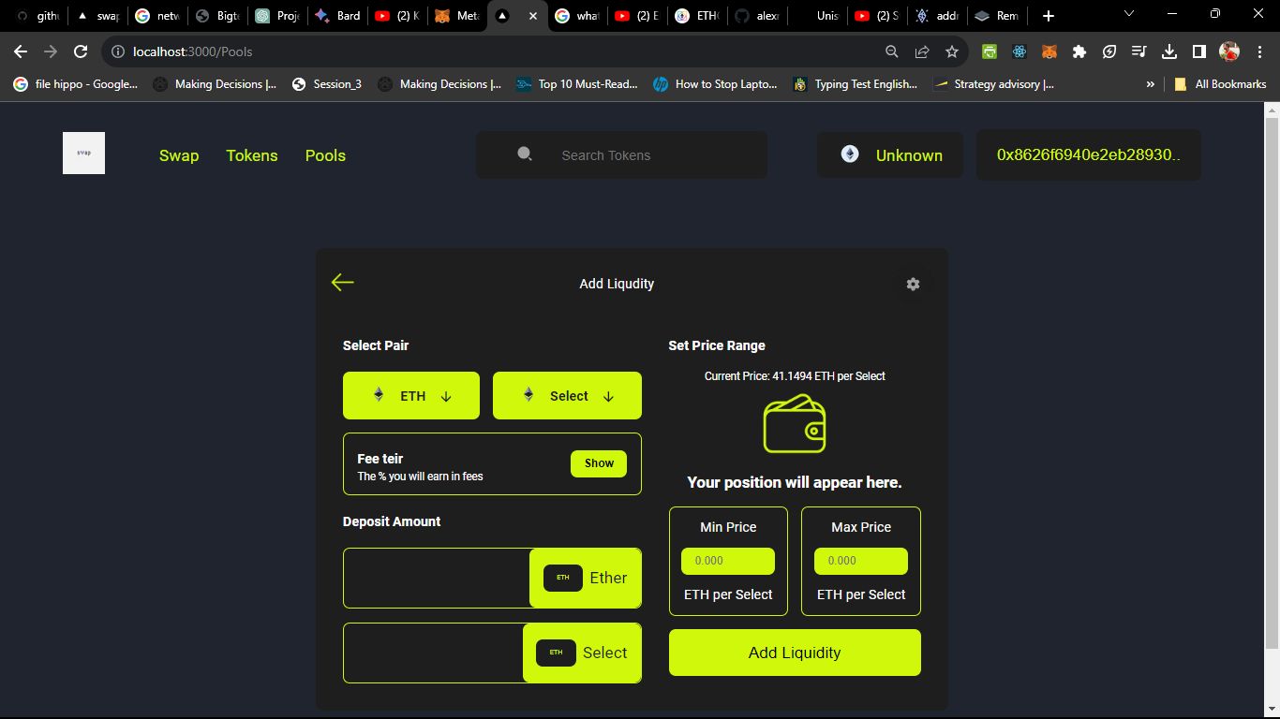Close the active localhost tab
This screenshot has width=1280, height=719.
533,16
